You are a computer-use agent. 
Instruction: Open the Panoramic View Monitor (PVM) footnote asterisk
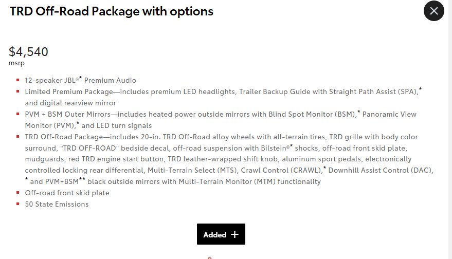tap(78, 123)
